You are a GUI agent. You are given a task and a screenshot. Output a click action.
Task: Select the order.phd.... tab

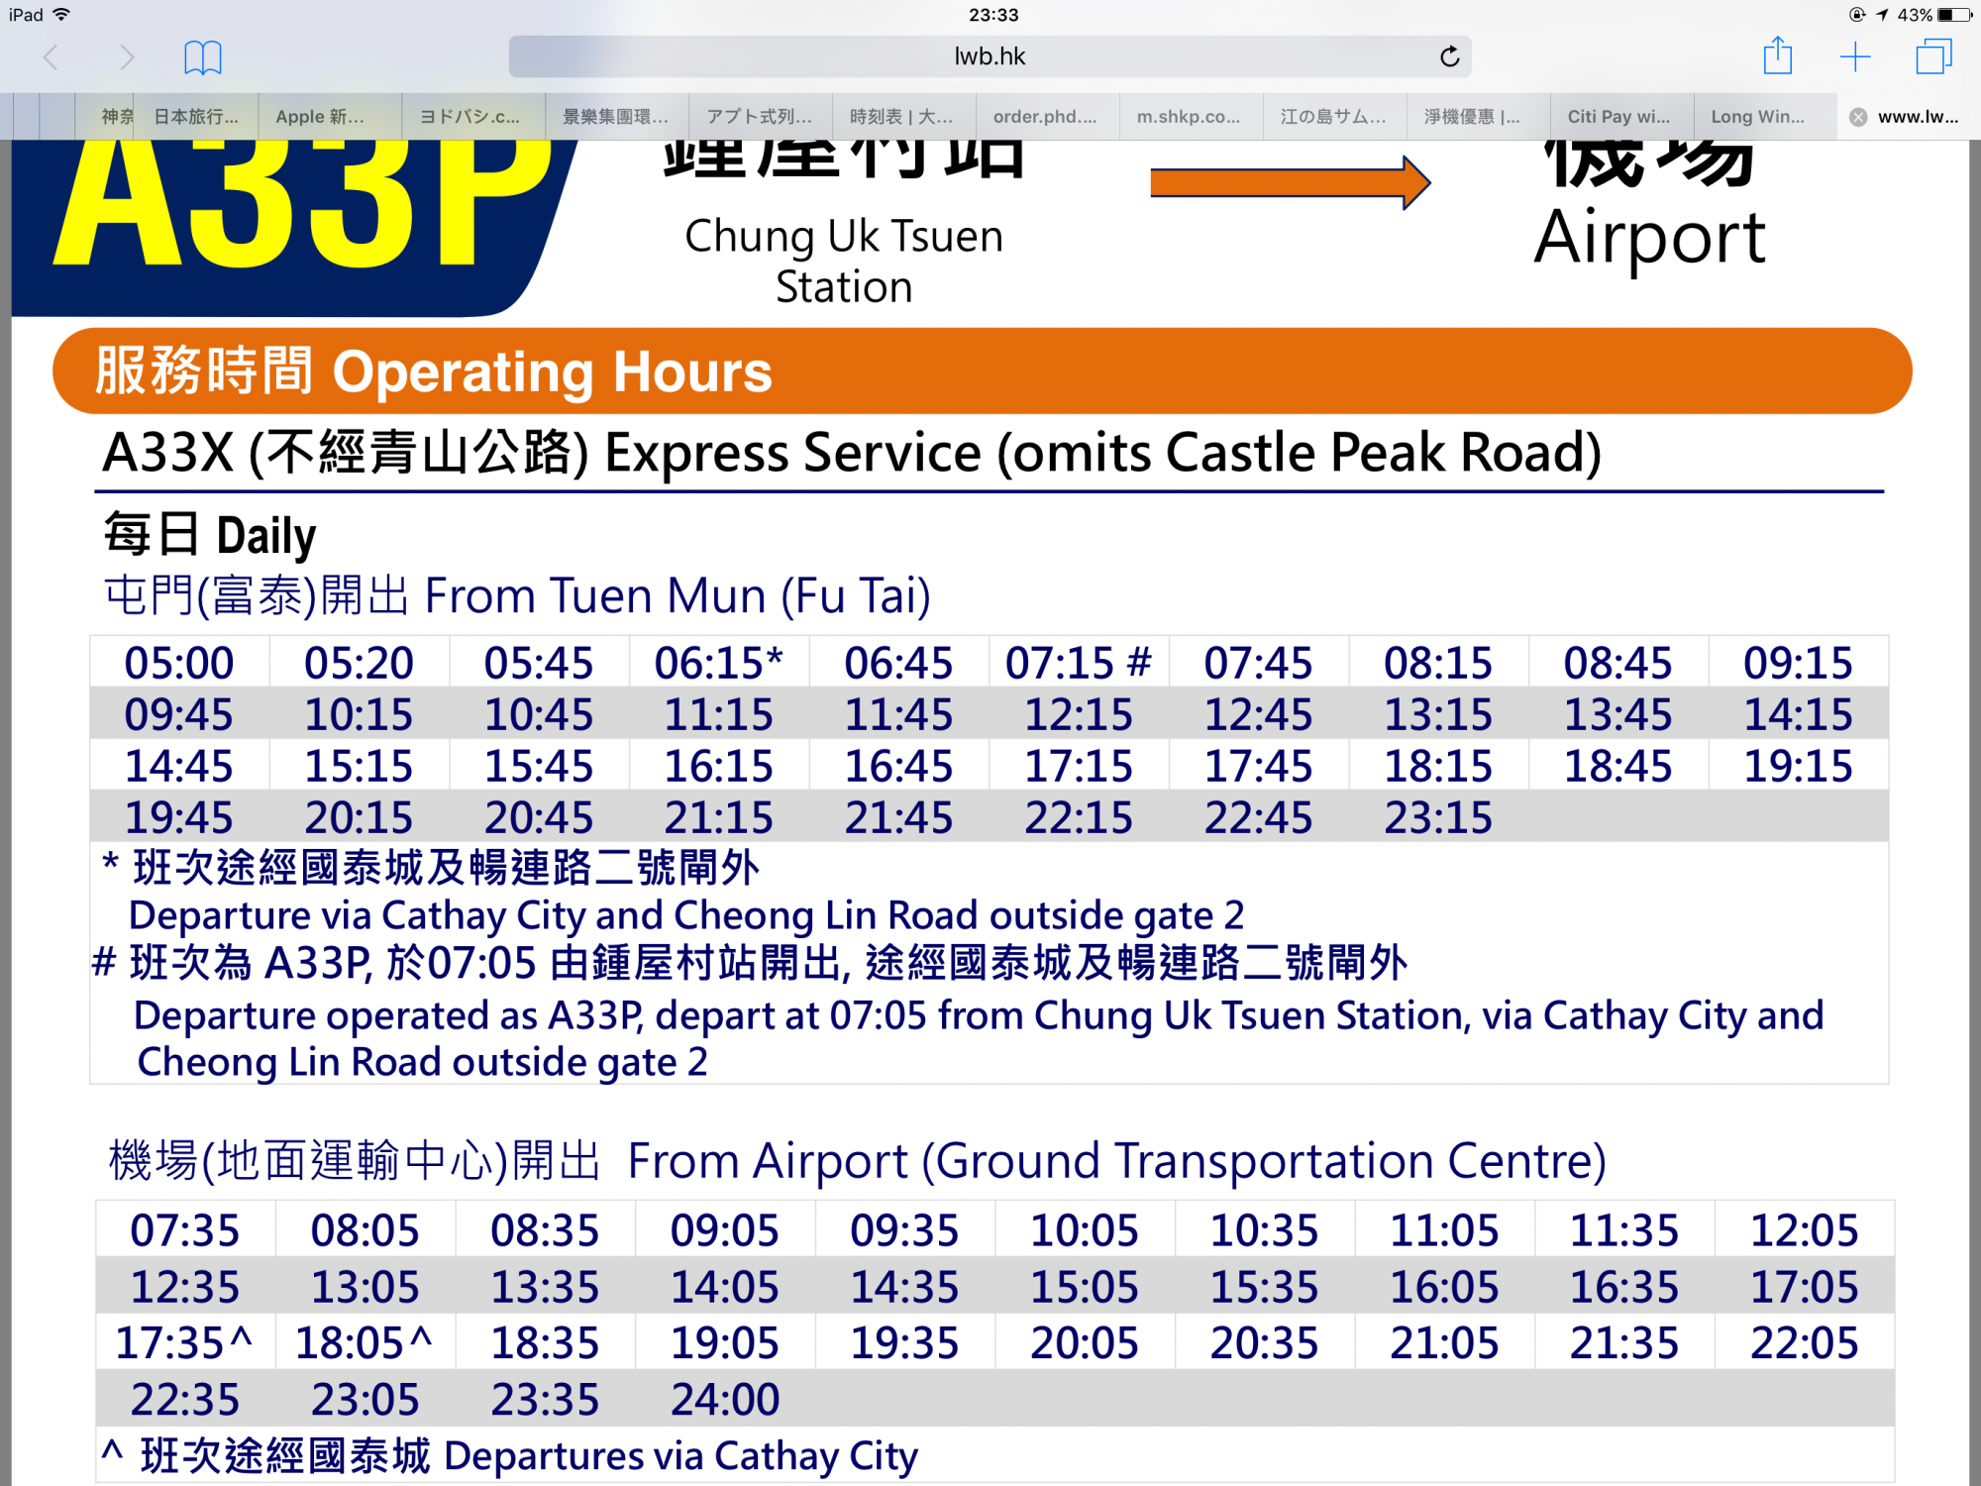[x=1045, y=117]
